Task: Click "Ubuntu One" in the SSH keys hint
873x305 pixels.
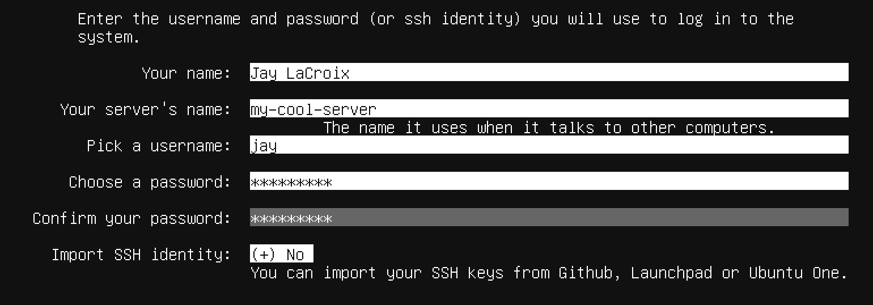Action: pos(798,273)
